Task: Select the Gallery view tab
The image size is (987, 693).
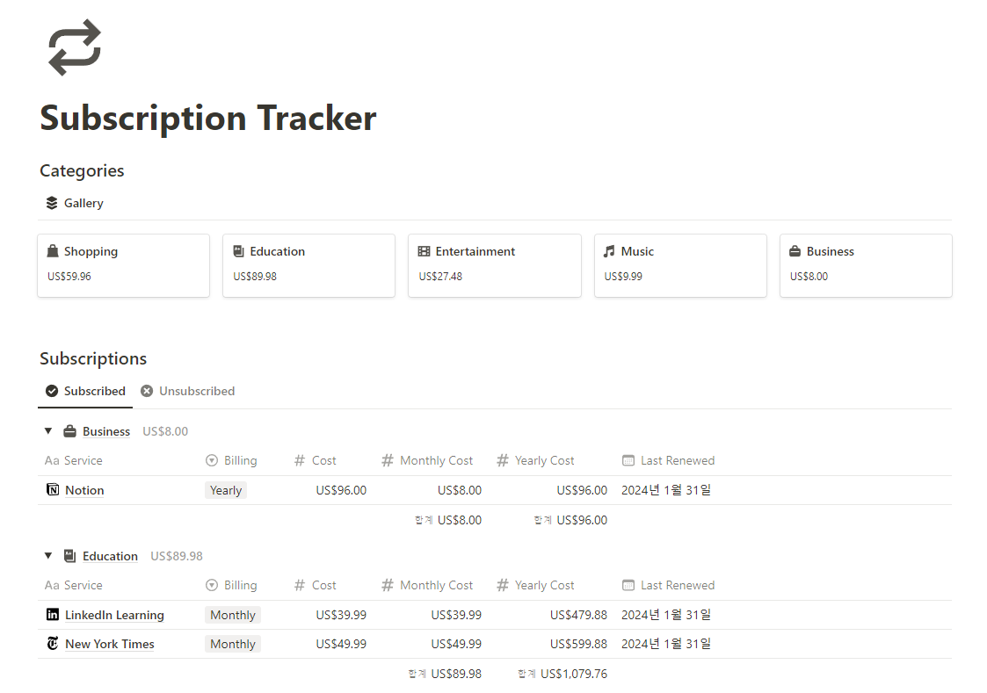Action: pyautogui.click(x=75, y=203)
